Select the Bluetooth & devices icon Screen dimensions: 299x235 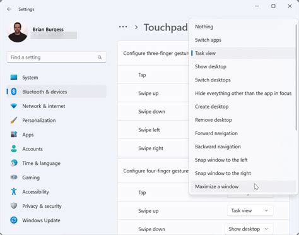tap(14, 92)
